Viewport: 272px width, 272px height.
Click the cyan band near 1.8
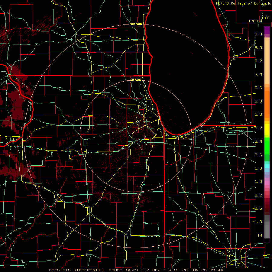pyautogui.click(x=267, y=166)
